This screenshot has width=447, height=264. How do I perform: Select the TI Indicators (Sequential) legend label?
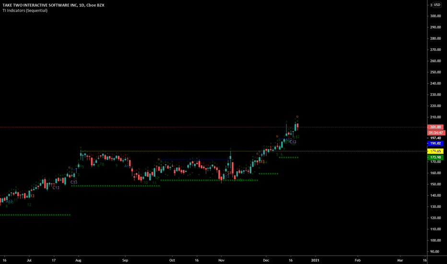point(25,11)
